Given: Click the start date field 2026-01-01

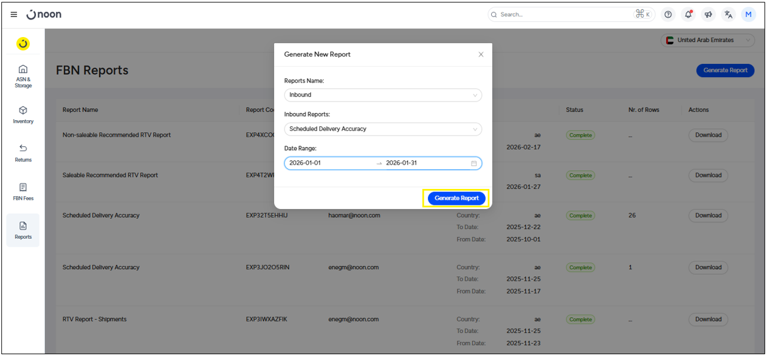Looking at the screenshot, I should [328, 163].
